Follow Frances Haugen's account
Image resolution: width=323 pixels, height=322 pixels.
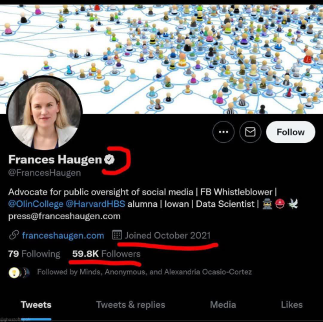[291, 132]
